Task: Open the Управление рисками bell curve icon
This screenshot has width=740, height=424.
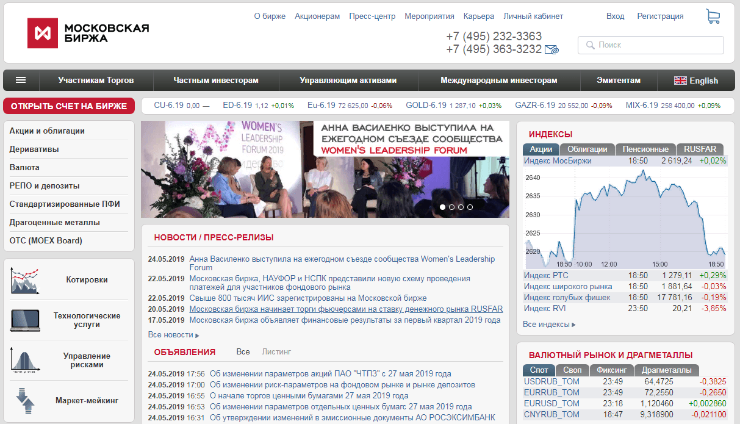Action: tap(25, 360)
